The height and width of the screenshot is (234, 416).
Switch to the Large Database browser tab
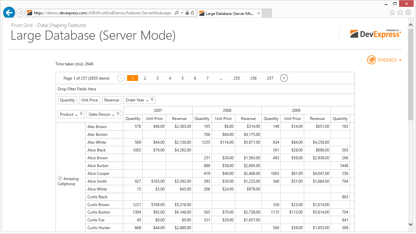point(229,13)
